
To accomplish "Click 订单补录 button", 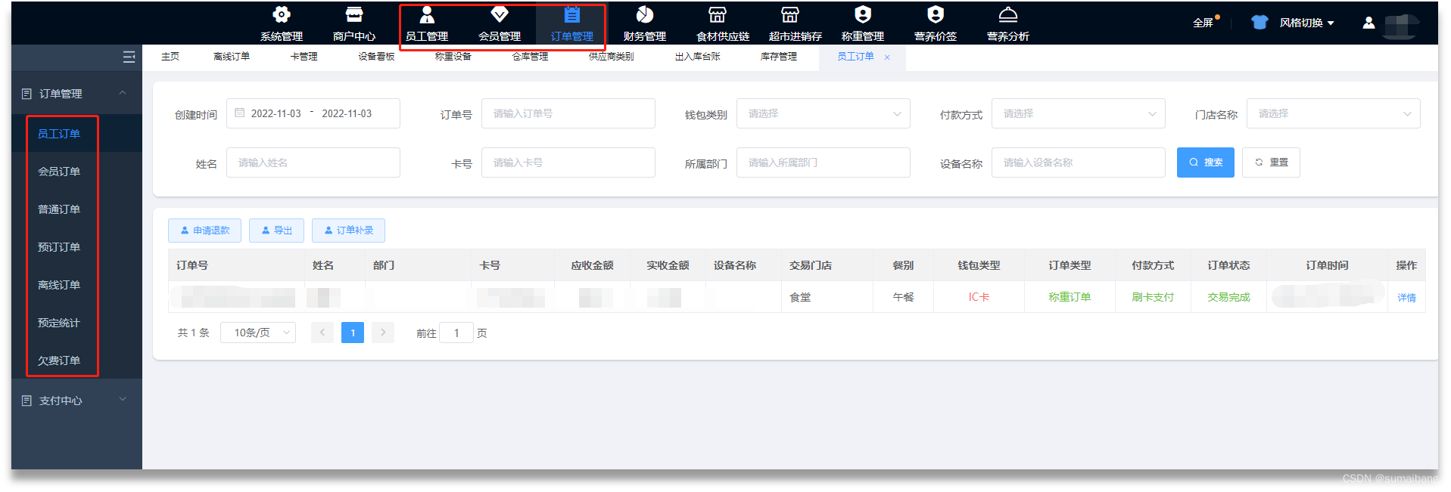I will (x=348, y=231).
